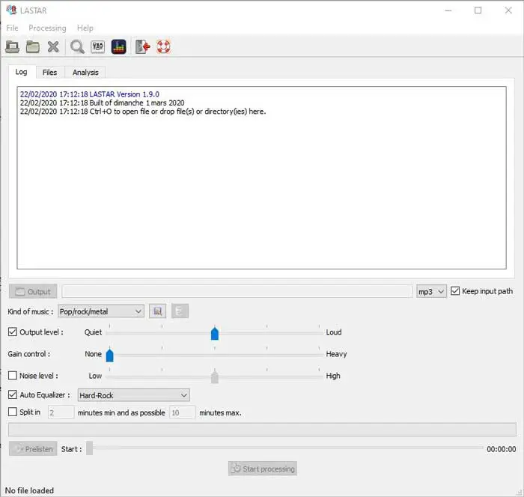Uncheck the Output level checkbox
The width and height of the screenshot is (524, 497).
click(13, 332)
